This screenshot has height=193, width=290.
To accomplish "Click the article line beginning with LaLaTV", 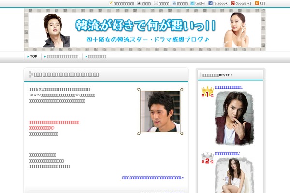I will click(62, 96).
